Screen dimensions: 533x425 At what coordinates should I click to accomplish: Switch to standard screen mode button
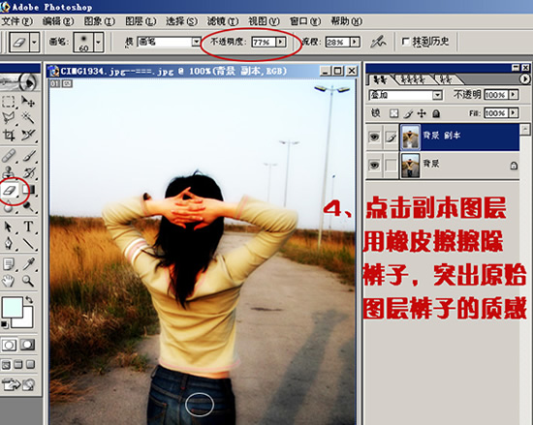[6, 365]
